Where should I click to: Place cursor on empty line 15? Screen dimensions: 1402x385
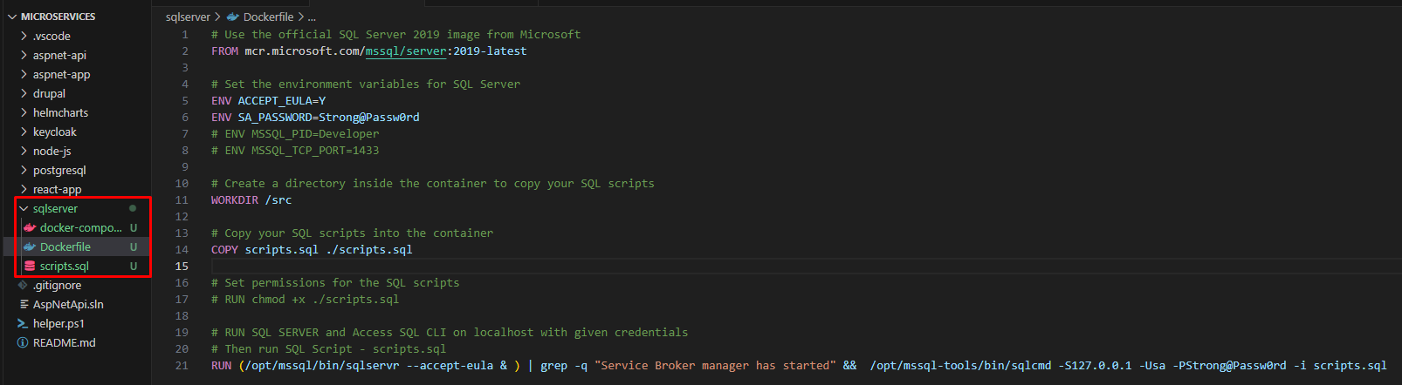click(x=786, y=267)
